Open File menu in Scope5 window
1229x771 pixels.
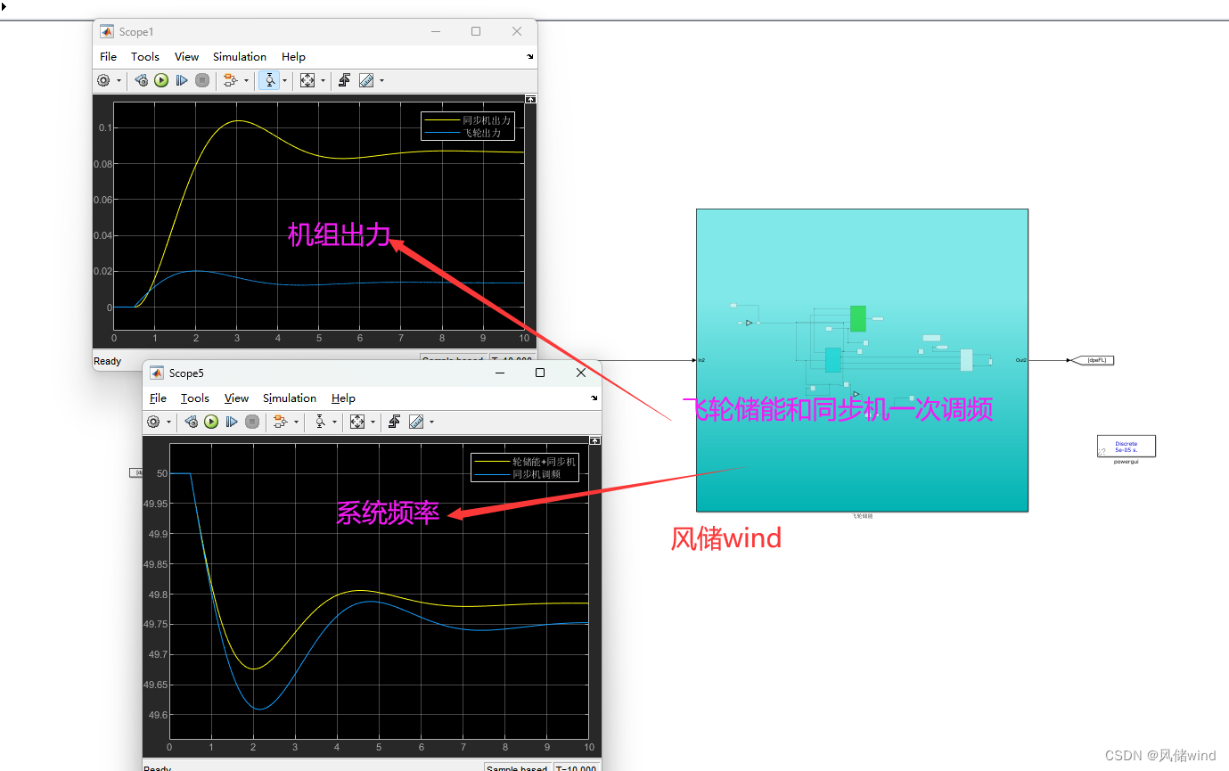(x=158, y=398)
